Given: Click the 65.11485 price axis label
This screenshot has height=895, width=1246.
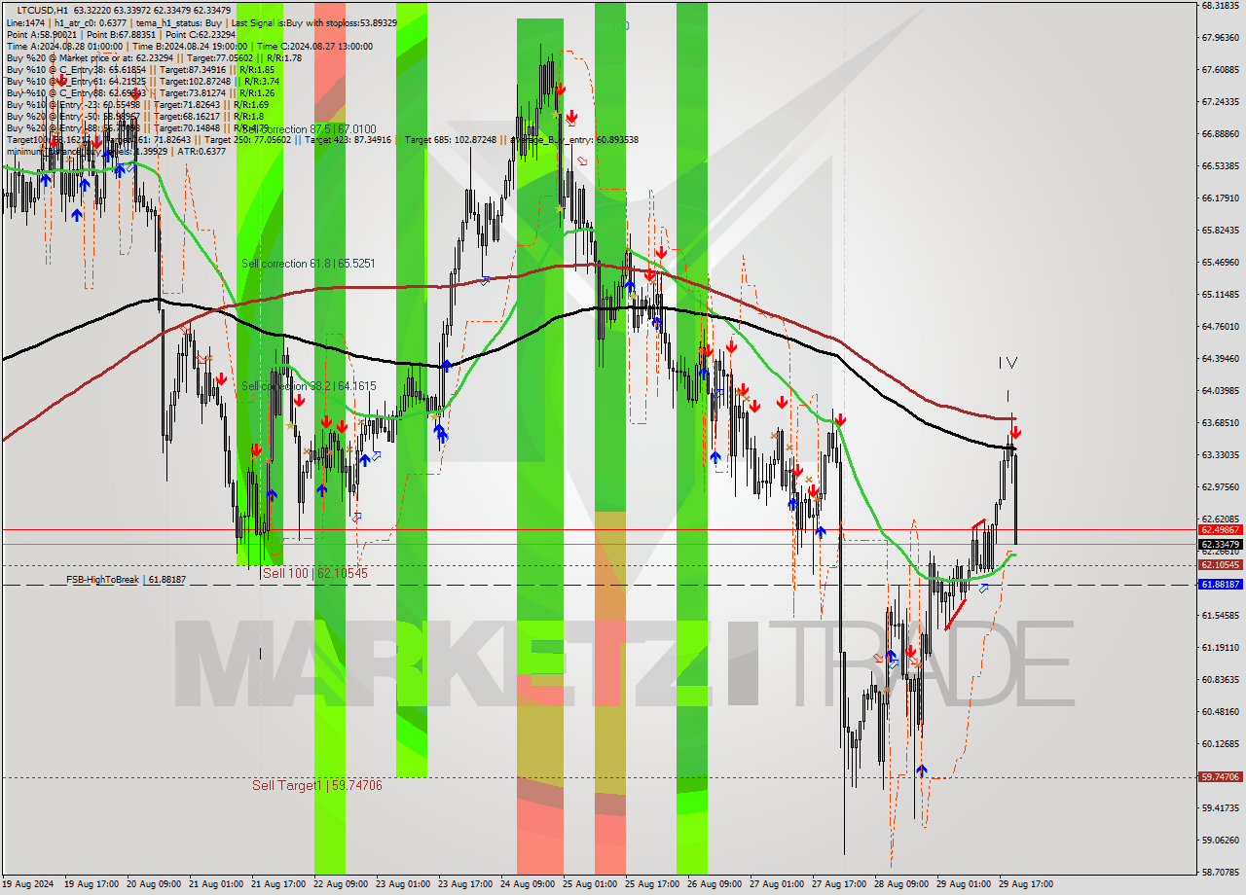Looking at the screenshot, I should coord(1220,294).
